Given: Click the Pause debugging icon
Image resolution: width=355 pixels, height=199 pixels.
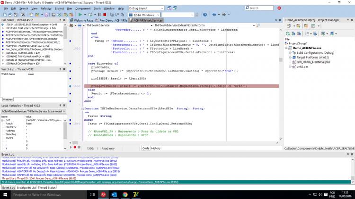Looking at the screenshot, I should [x=99, y=15].
